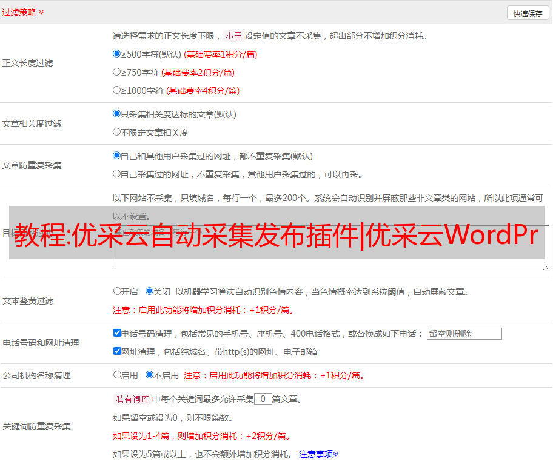Click the 快速保存 button
This screenshot has width=553, height=465.
(x=528, y=13)
